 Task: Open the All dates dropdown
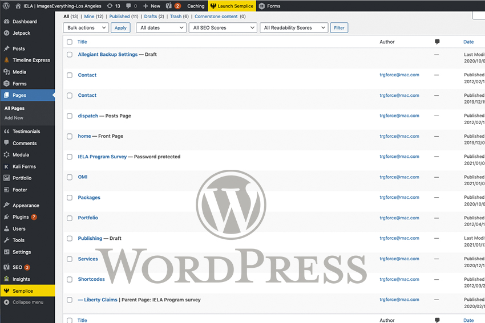click(161, 28)
